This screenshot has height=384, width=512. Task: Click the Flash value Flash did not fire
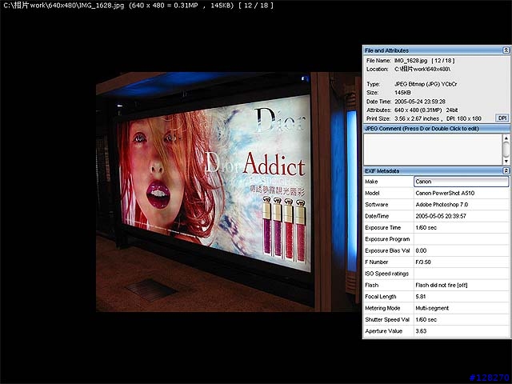pyautogui.click(x=441, y=285)
